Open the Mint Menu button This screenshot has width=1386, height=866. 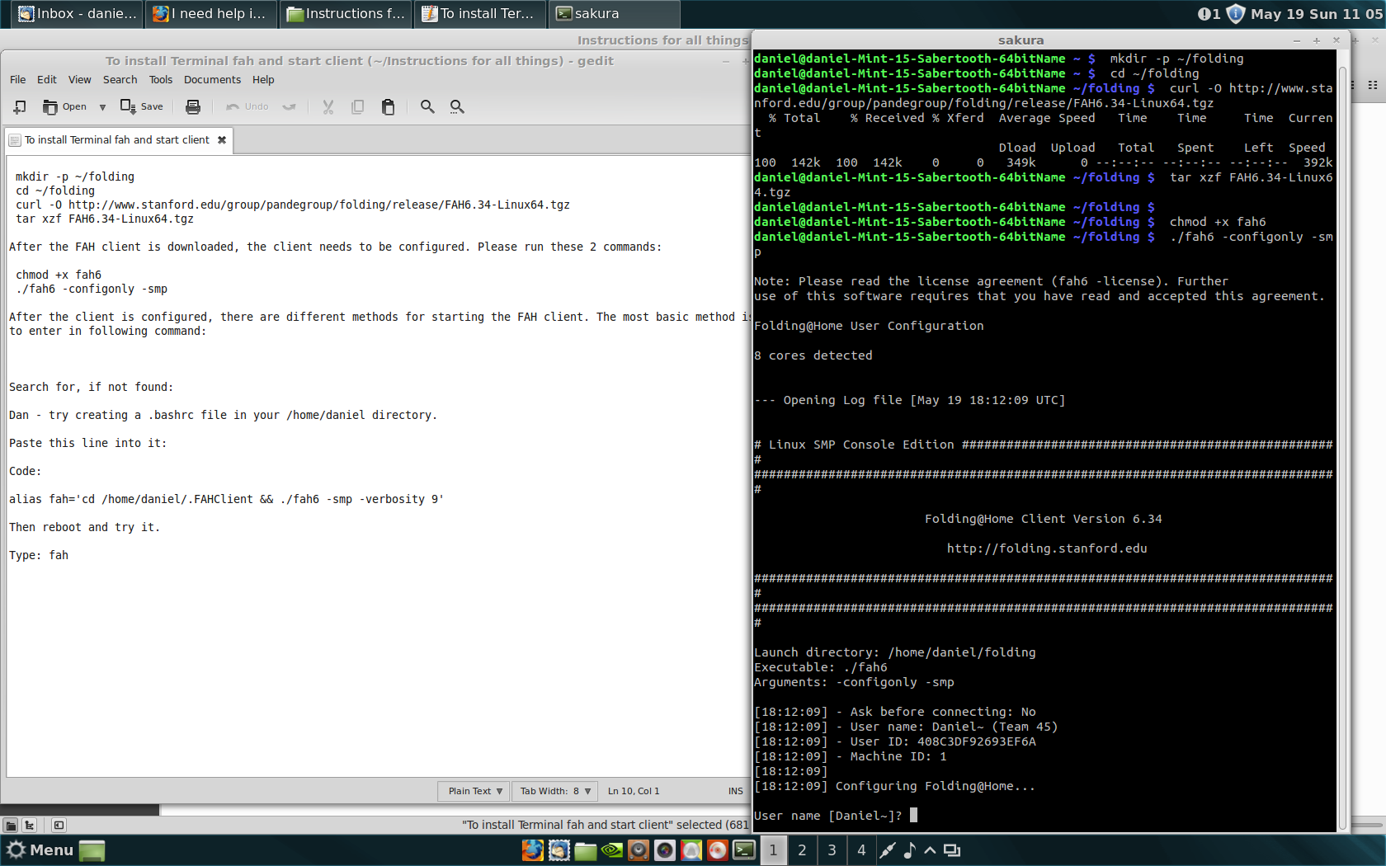(40, 850)
